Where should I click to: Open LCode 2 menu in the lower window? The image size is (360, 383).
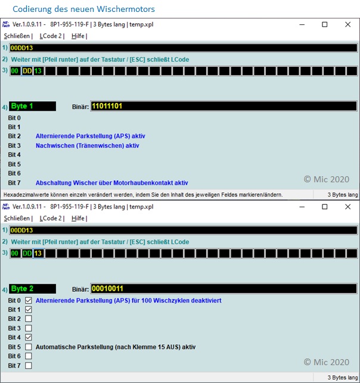pyautogui.click(x=51, y=218)
